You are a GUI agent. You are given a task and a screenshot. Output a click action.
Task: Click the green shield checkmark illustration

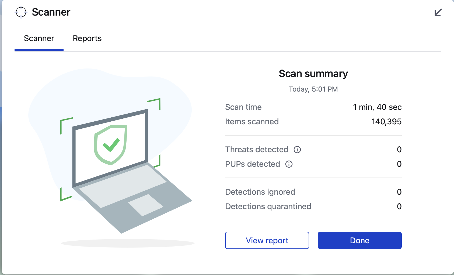pyautogui.click(x=110, y=144)
